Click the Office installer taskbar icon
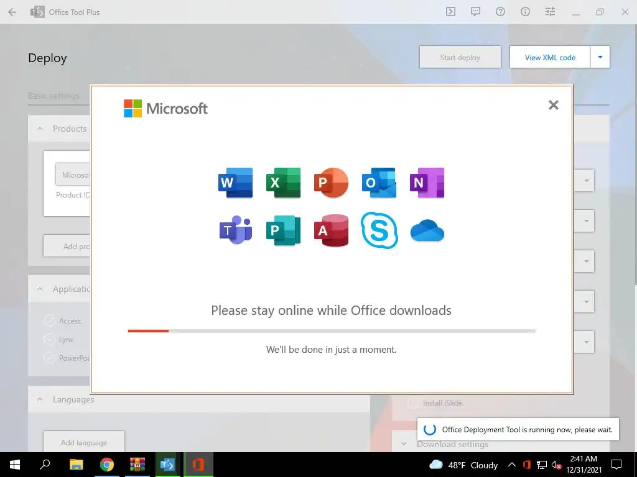 point(198,465)
